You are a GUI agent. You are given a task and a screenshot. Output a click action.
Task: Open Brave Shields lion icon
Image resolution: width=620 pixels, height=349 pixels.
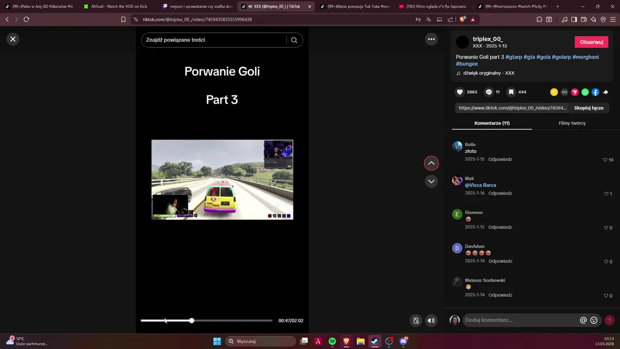coord(462,19)
